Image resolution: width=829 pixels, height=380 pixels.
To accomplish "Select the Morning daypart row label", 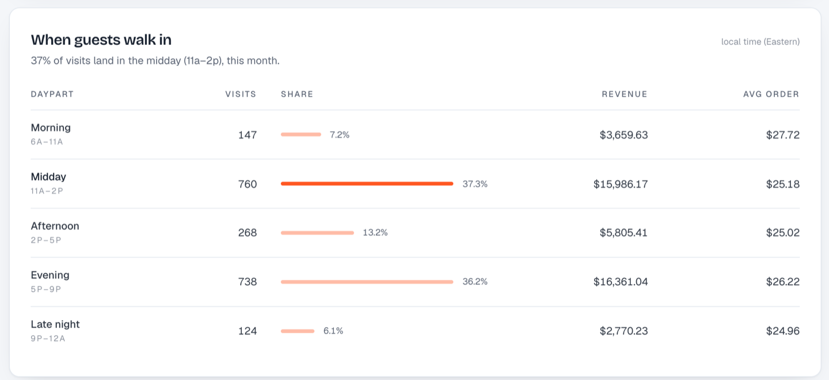I will [x=51, y=128].
